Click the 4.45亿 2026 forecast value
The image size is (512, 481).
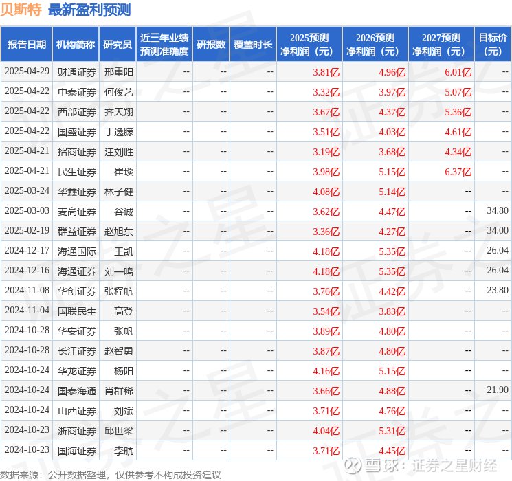coord(392,451)
